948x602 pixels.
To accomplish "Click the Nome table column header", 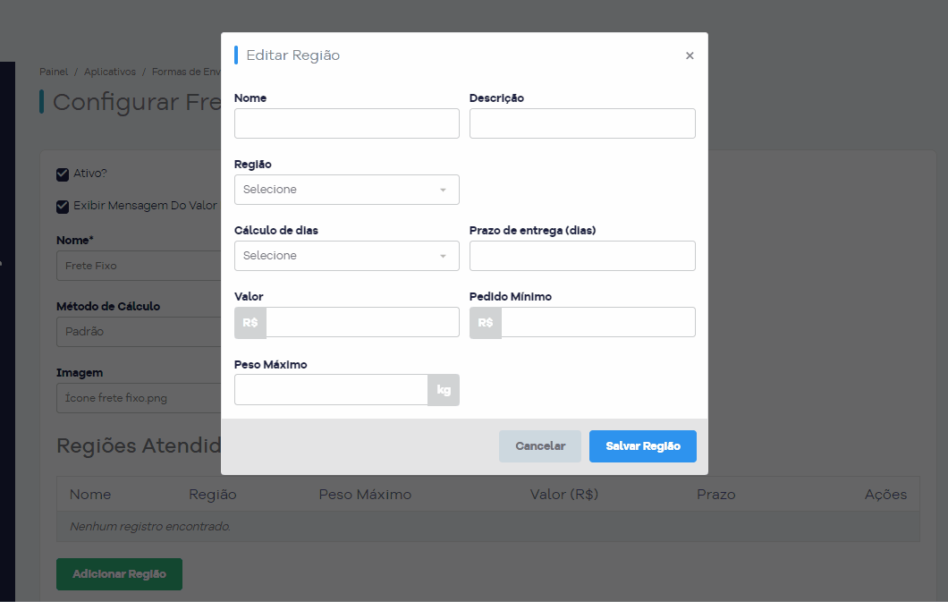I will pyautogui.click(x=90, y=495).
